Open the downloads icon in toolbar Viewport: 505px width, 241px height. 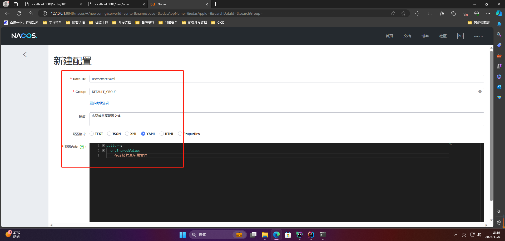click(465, 13)
